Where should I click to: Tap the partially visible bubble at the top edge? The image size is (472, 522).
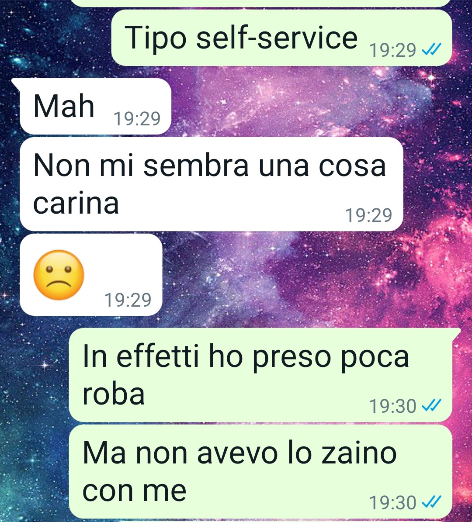pyautogui.click(x=260, y=3)
